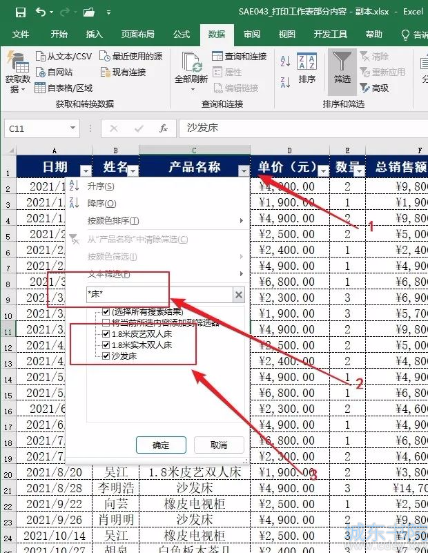
Task: Click the 确定 button
Action: coord(161,445)
